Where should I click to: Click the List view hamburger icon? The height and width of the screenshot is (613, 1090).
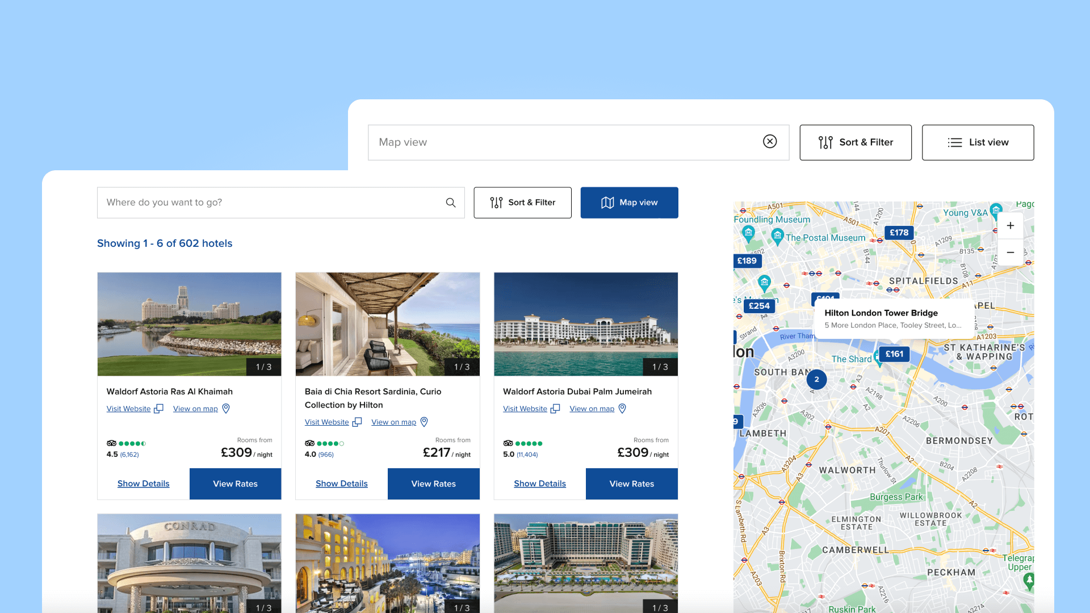point(955,142)
